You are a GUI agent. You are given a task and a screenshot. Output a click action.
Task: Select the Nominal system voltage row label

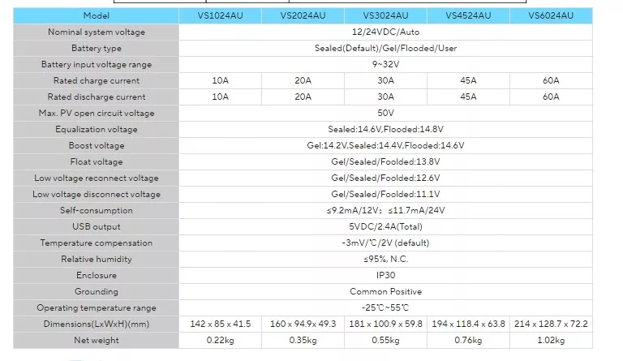tap(97, 32)
